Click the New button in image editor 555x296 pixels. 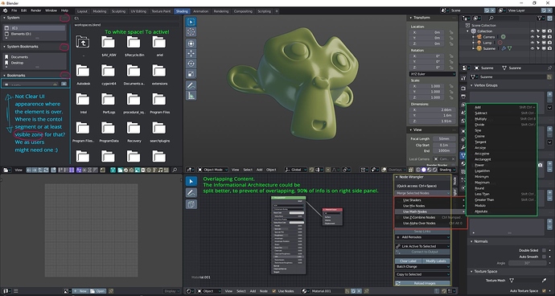click(x=80, y=291)
